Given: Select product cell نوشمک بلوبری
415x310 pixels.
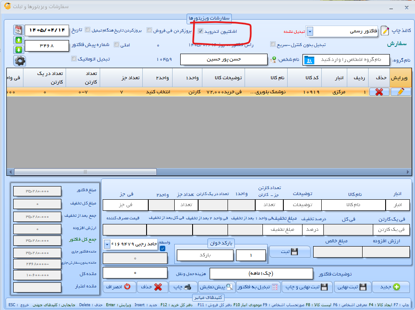Looking at the screenshot, I should coord(266,92).
